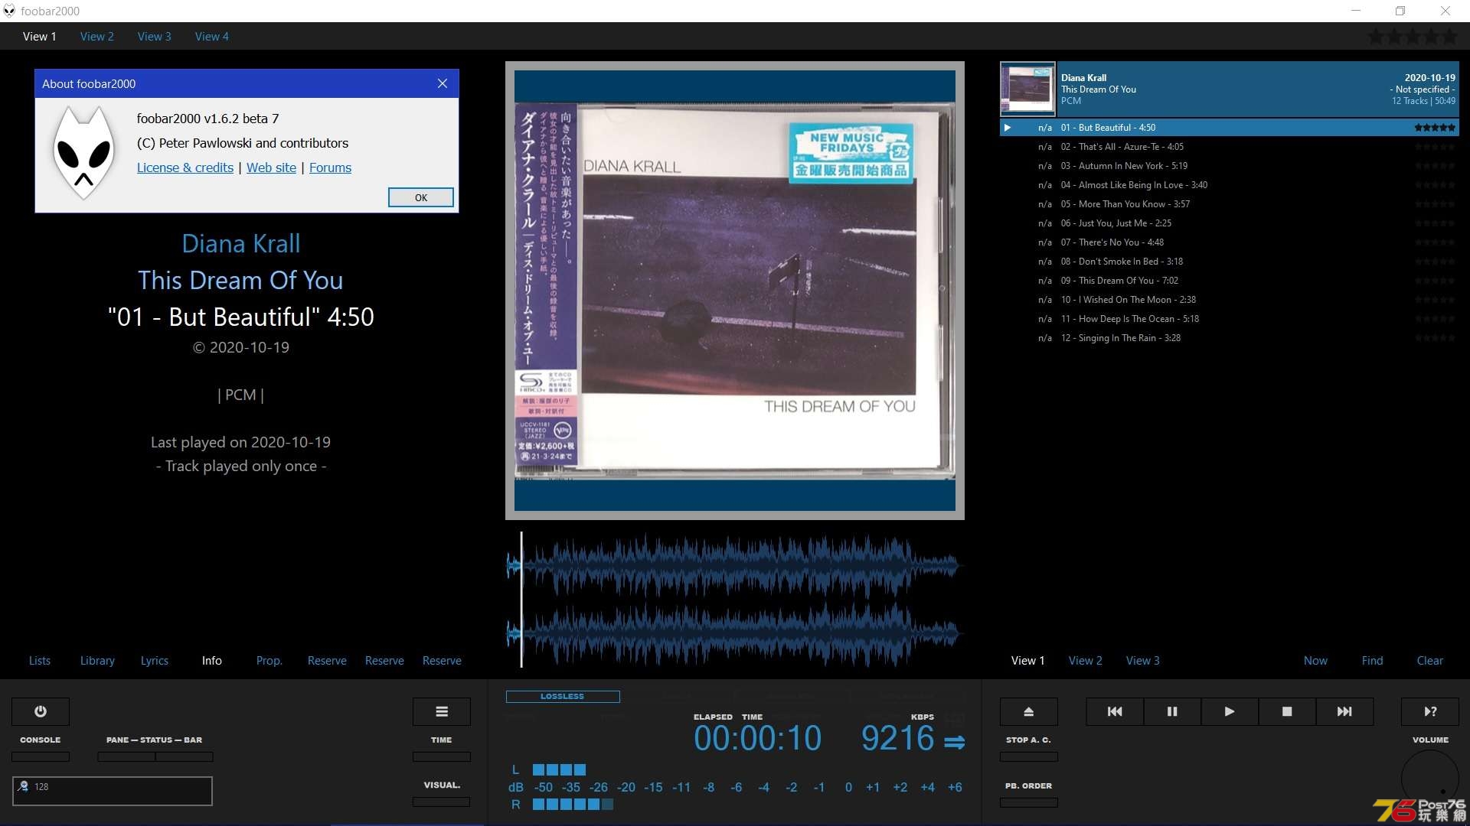Click the Find button in playlist panel
The height and width of the screenshot is (826, 1470).
(1373, 661)
